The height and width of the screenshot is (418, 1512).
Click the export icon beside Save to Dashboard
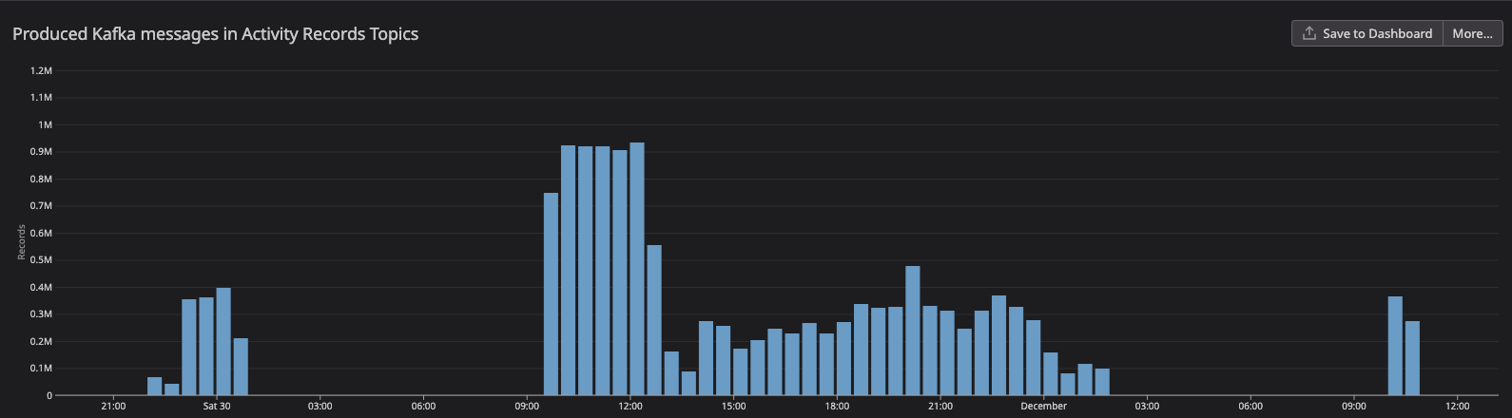click(1309, 33)
